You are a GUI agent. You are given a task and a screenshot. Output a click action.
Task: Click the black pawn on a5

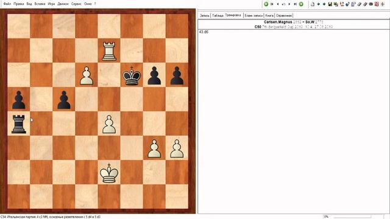click(x=19, y=100)
